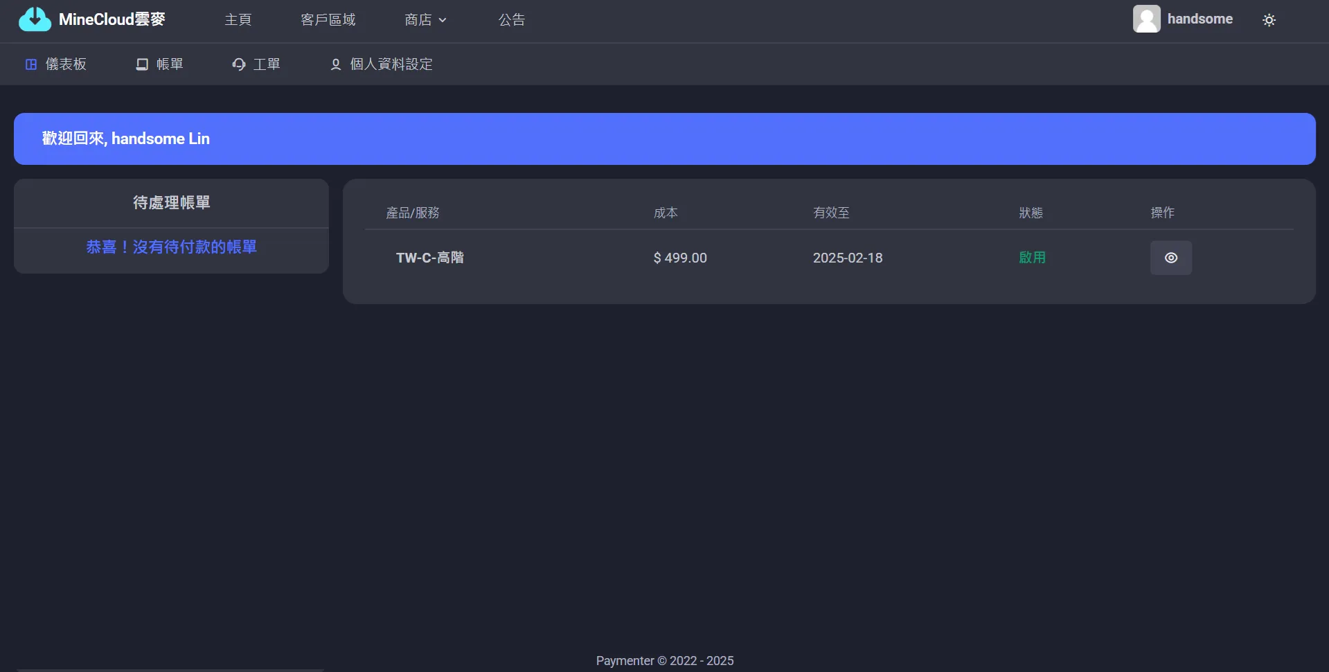Click the chevron next to 商店
1329x672 pixels.
pos(443,20)
